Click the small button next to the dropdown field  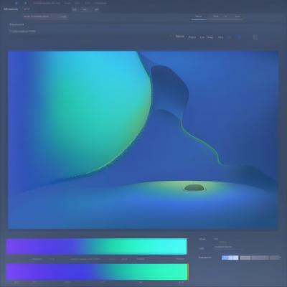tap(64, 17)
